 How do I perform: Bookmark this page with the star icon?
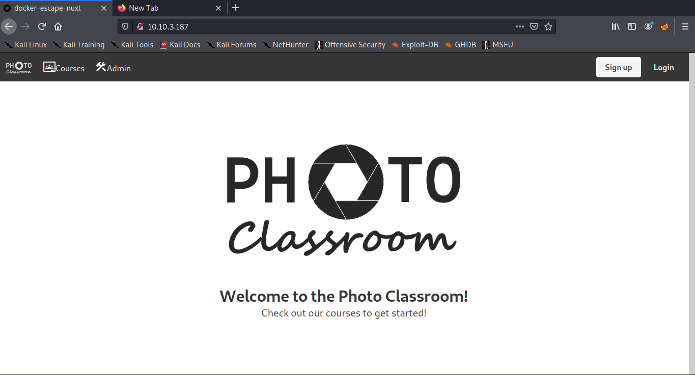[548, 26]
